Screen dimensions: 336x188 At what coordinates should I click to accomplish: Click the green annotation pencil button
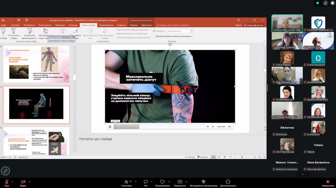click(x=5, y=171)
